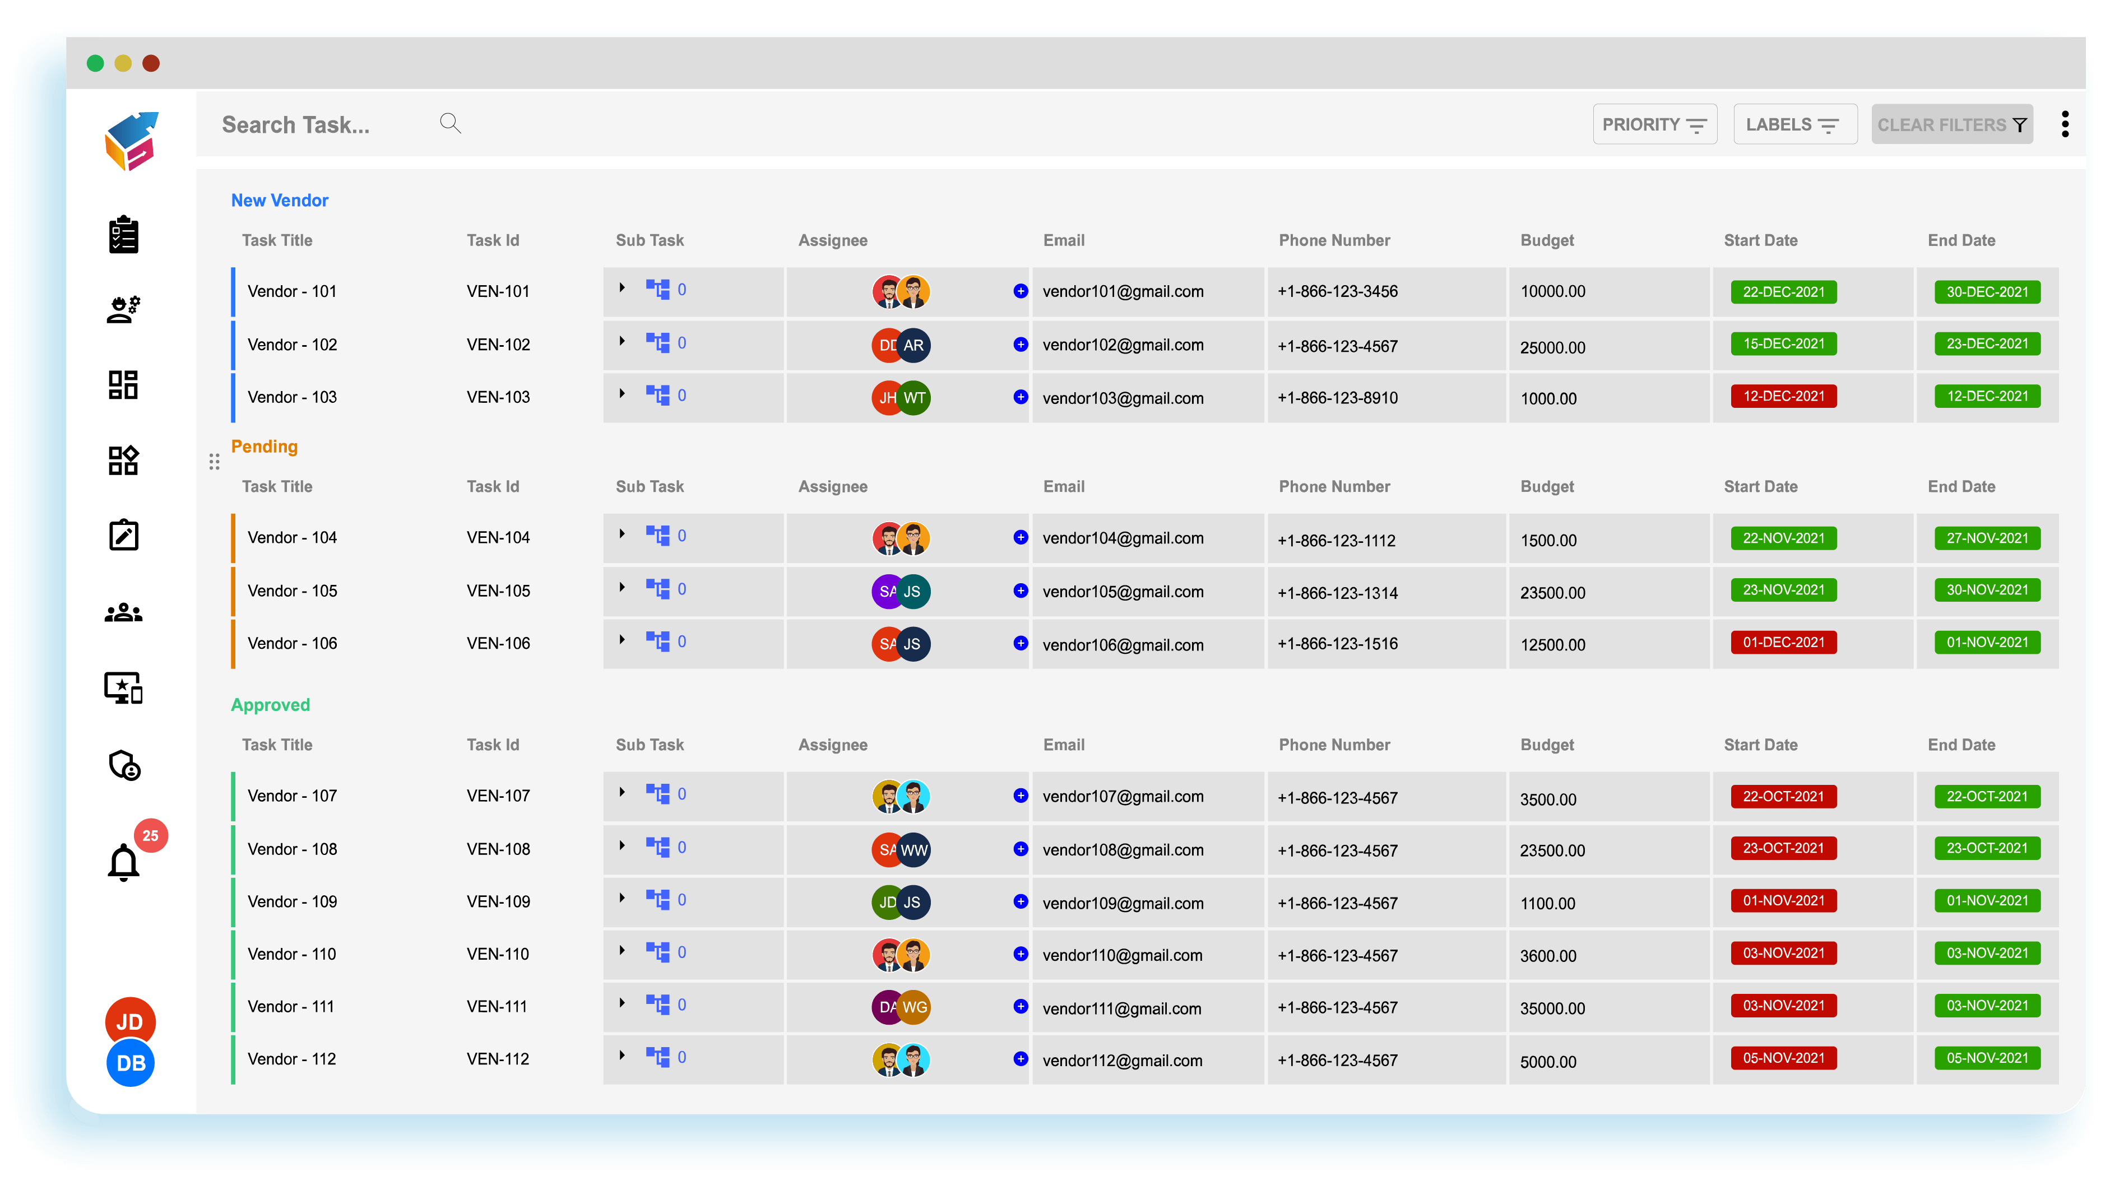The image size is (2110, 1181).
Task: Open the dashboard grid sidebar icon
Action: pyautogui.click(x=124, y=385)
